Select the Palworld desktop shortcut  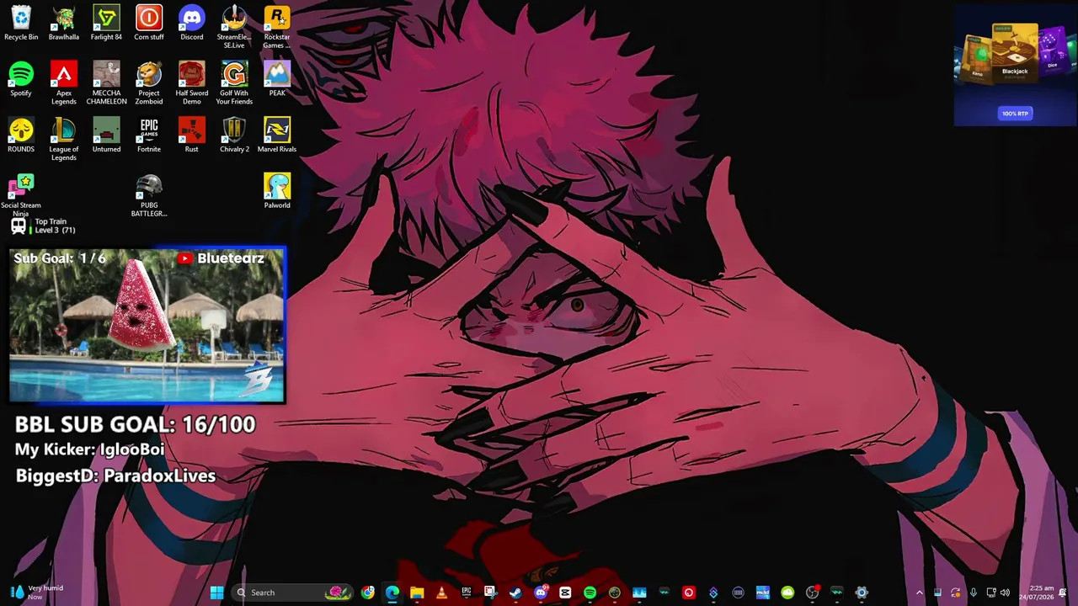point(277,192)
